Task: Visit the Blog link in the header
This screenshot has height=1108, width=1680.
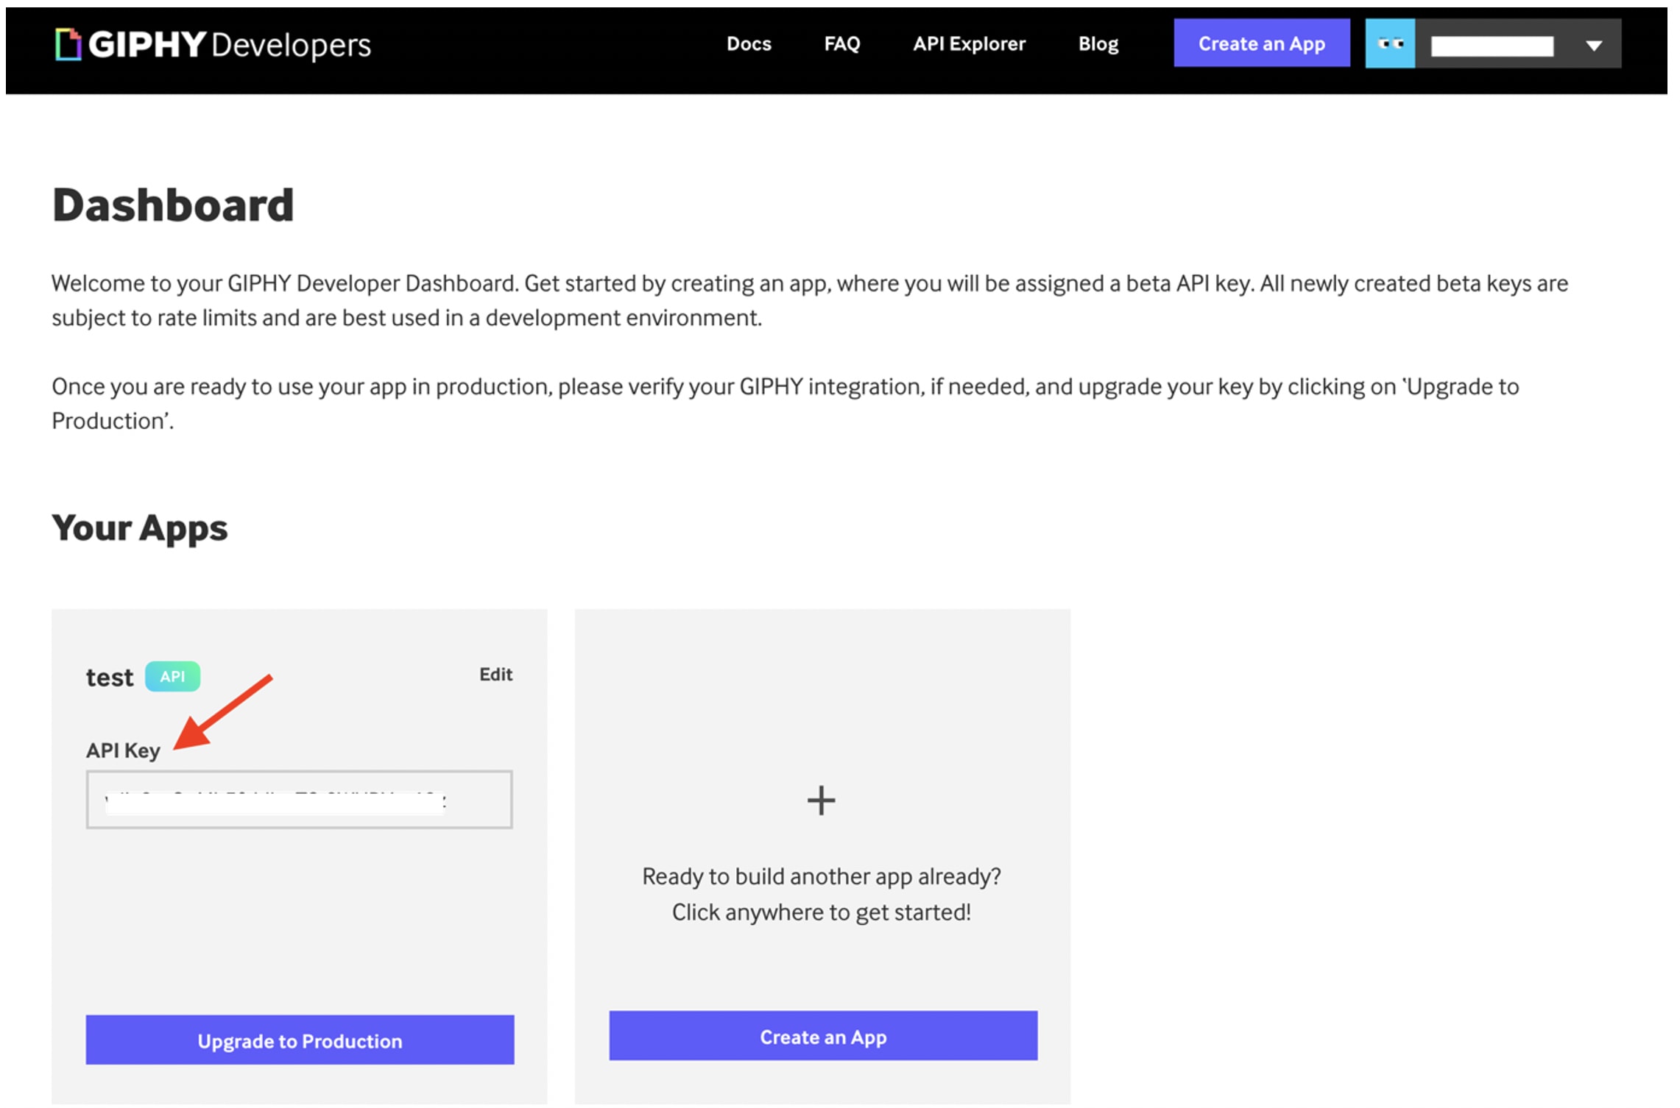Action: 1098,44
